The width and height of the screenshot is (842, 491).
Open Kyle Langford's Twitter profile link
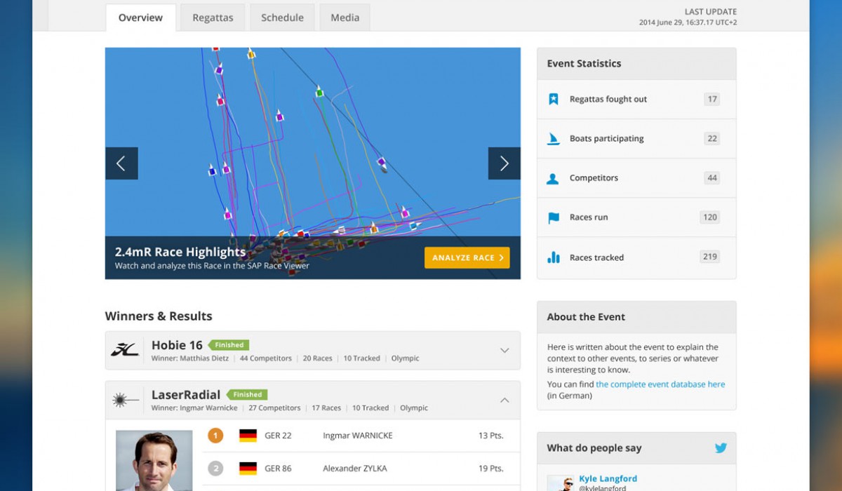click(x=608, y=479)
